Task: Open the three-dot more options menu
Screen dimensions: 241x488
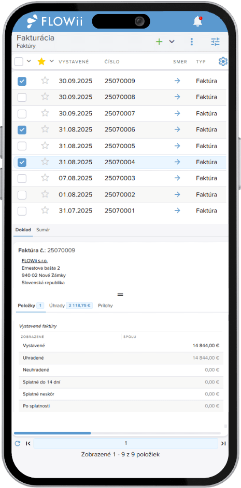Action: point(192,42)
